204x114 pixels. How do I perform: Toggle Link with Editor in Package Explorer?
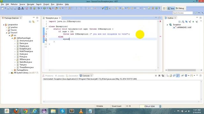pos(33,22)
